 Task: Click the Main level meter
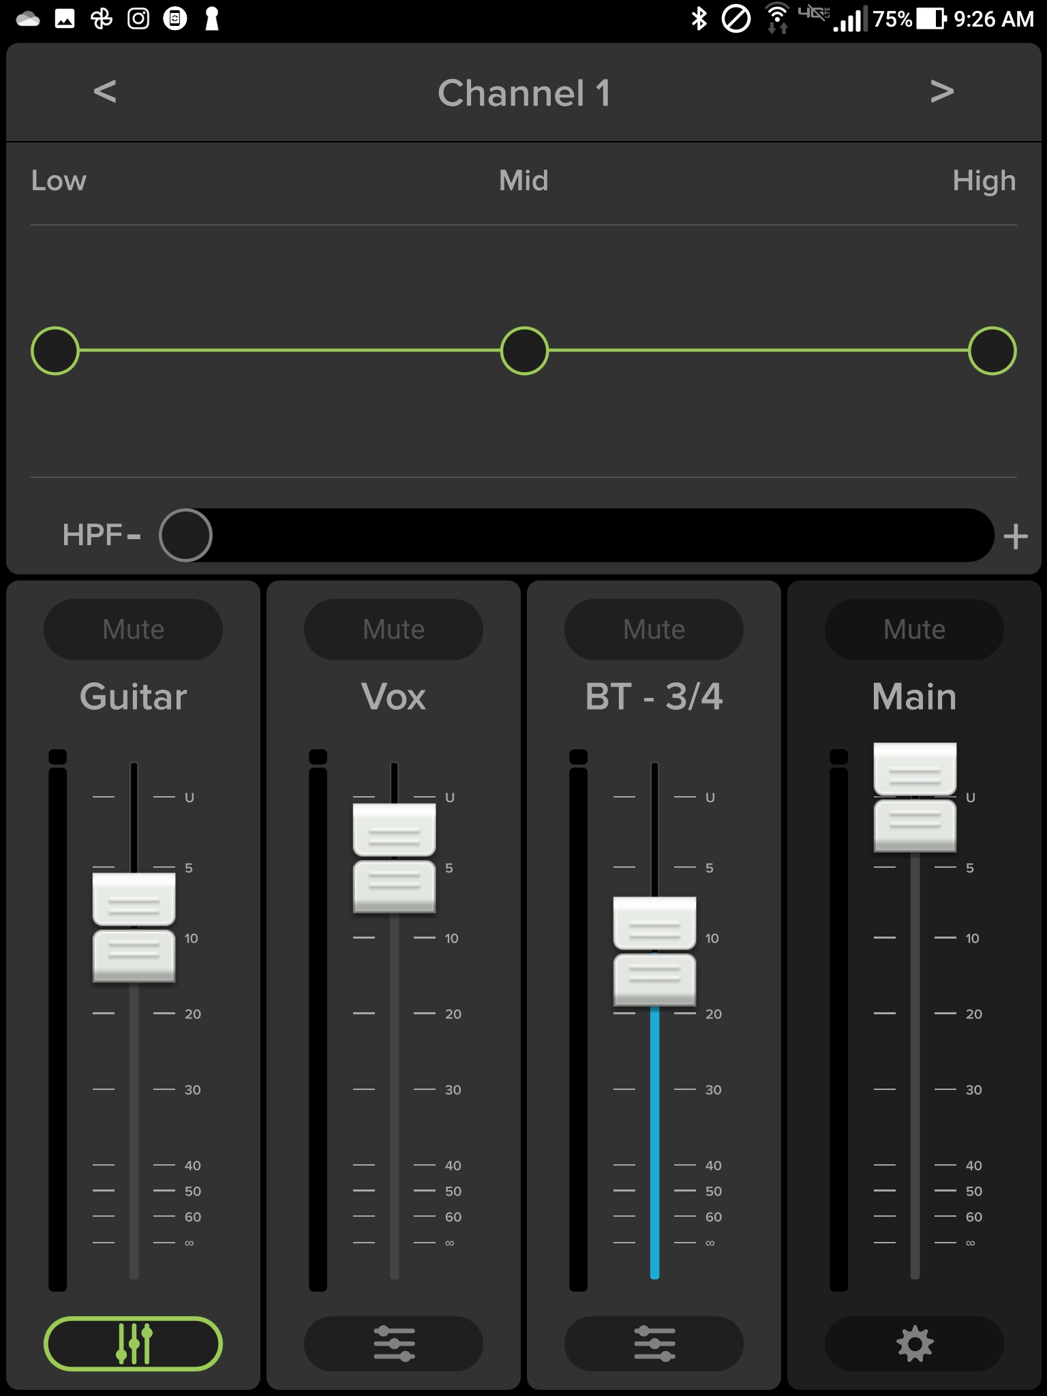[839, 1020]
